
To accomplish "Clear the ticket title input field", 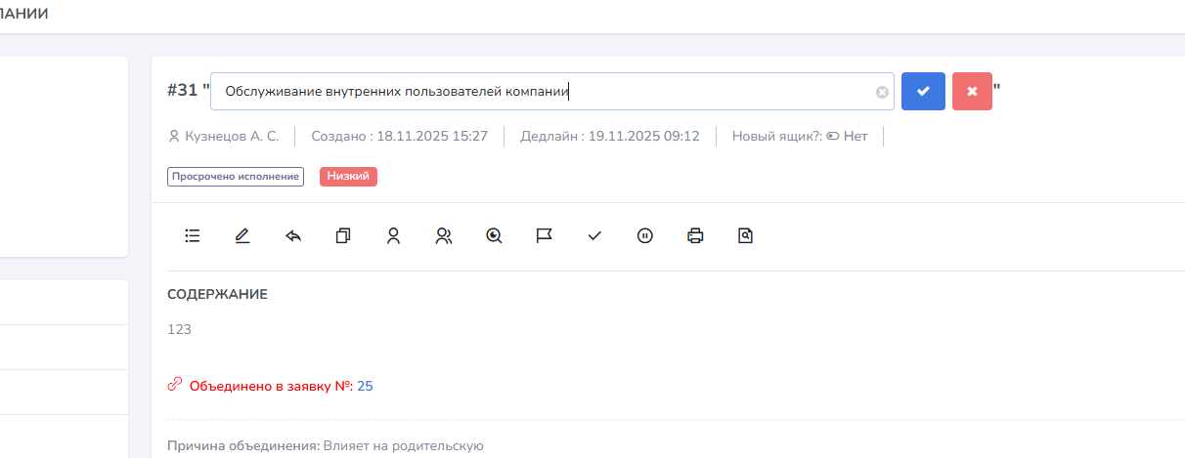I will click(x=882, y=92).
